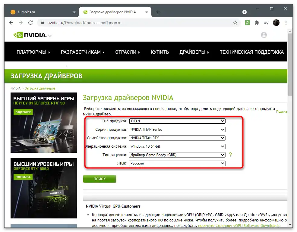The height and width of the screenshot is (232, 297).
Task: Open the GeForce RTX 3060 banner image
Action: [x=44, y=188]
